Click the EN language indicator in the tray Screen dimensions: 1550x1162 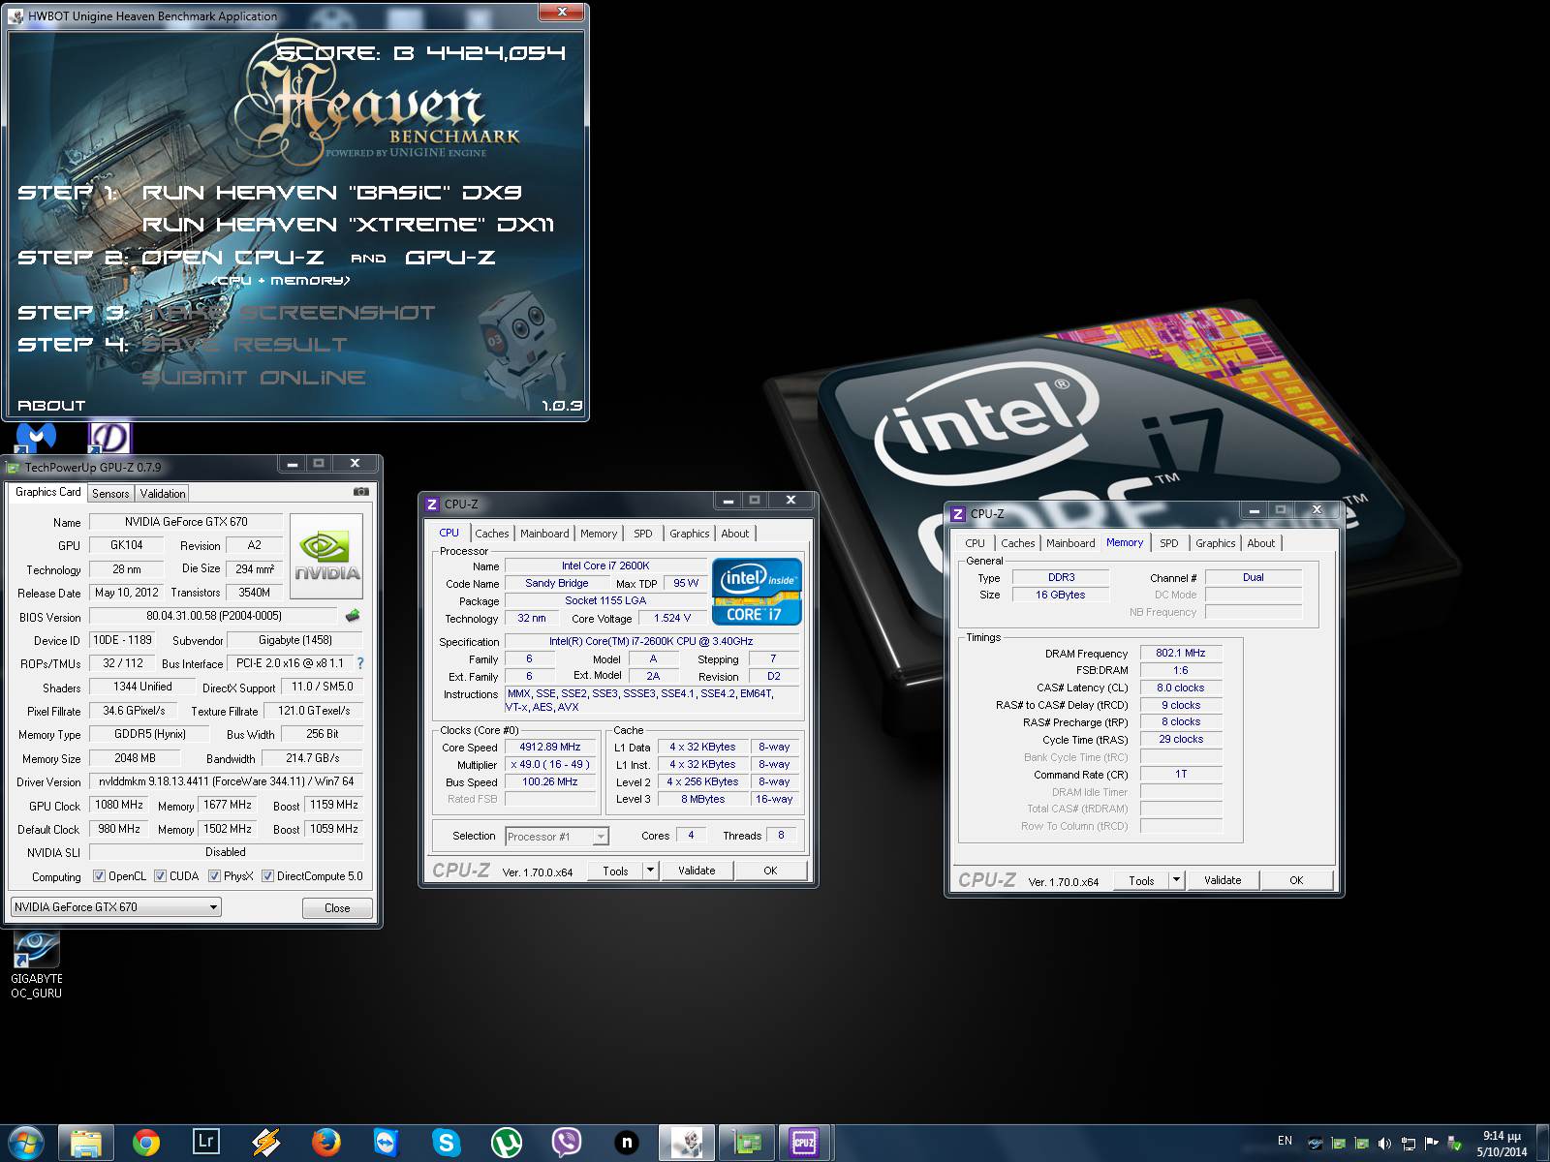1285,1141
